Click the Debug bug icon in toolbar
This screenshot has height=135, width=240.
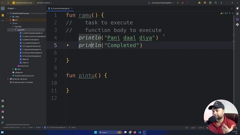coord(183,3)
